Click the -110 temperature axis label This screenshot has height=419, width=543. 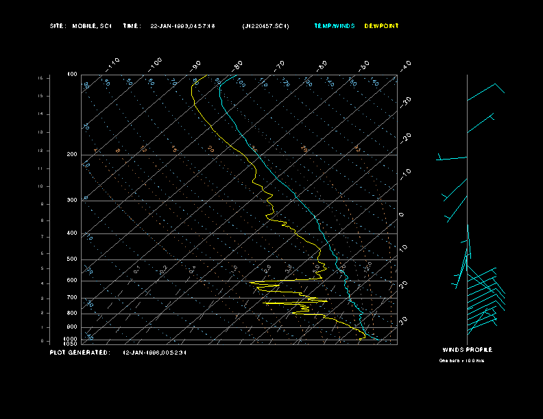[x=112, y=64]
